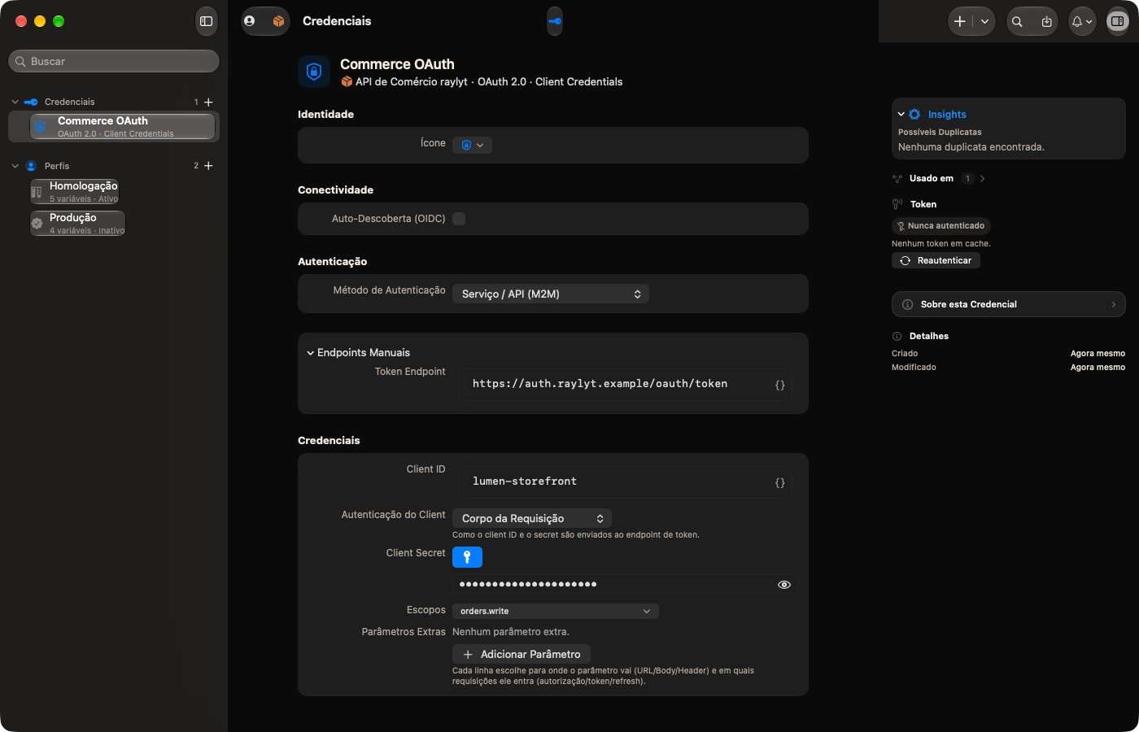Add a new profile with plus icon
Image resolution: width=1139 pixels, height=732 pixels.
(x=208, y=166)
